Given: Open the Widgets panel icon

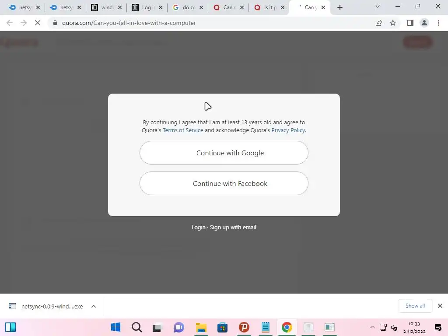Looking at the screenshot, I should click(x=10, y=327).
